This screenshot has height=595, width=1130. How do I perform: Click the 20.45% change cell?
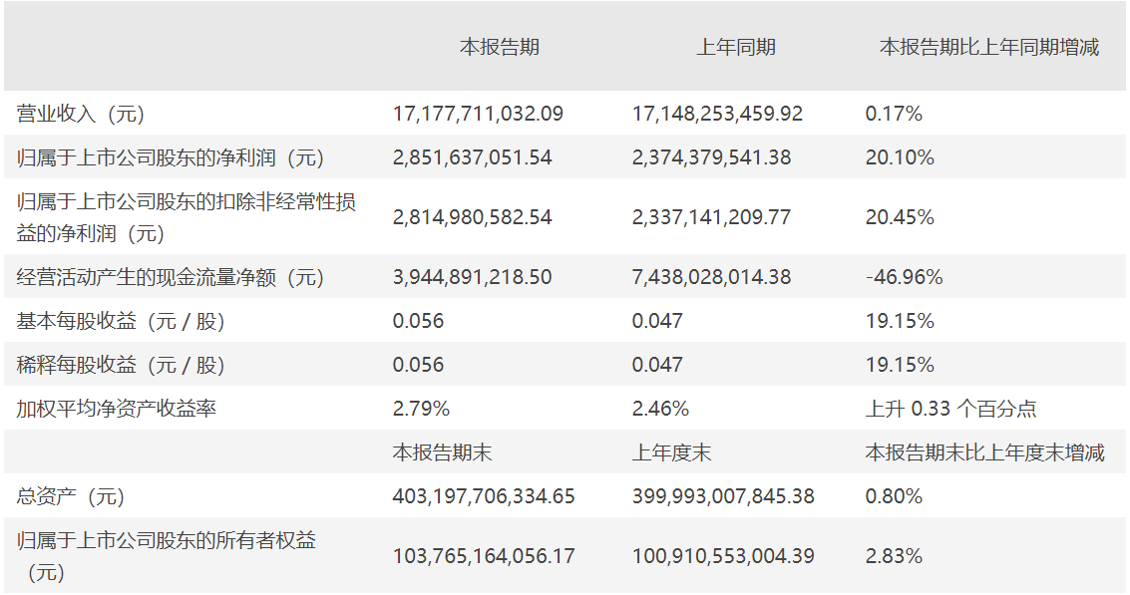(900, 217)
